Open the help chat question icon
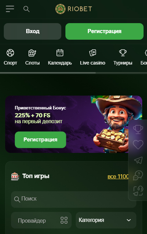 pyautogui.click(x=138, y=175)
